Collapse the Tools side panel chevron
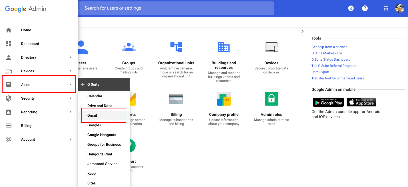This screenshot has width=408, height=187. point(302,31)
